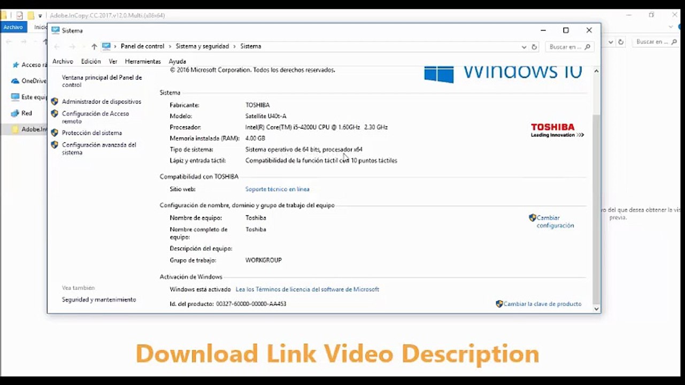Viewport: 685px width, 385px height.
Task: Click the TOSHIBA Leading Innovation logo
Action: tap(557, 130)
